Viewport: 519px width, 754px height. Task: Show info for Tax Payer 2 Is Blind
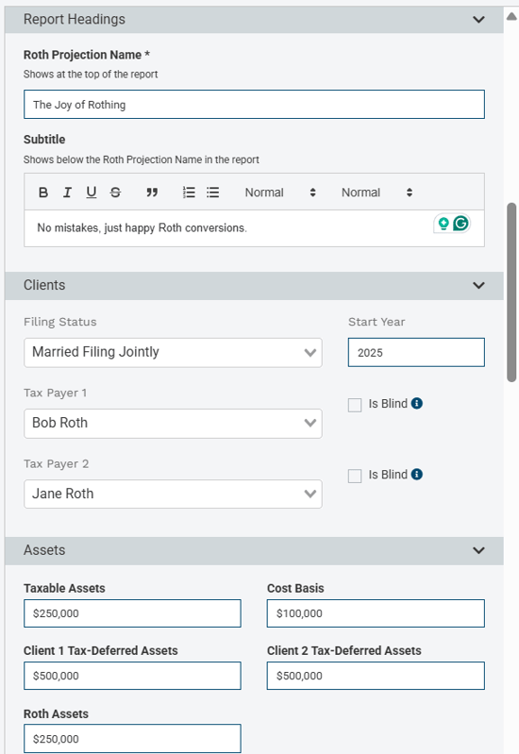click(x=416, y=475)
